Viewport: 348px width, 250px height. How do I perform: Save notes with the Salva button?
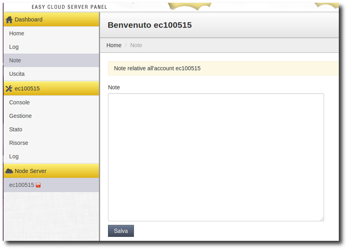(121, 231)
